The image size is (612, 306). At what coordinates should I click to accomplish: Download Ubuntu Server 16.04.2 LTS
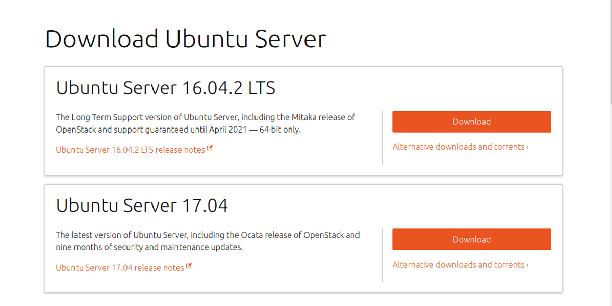pyautogui.click(x=471, y=121)
